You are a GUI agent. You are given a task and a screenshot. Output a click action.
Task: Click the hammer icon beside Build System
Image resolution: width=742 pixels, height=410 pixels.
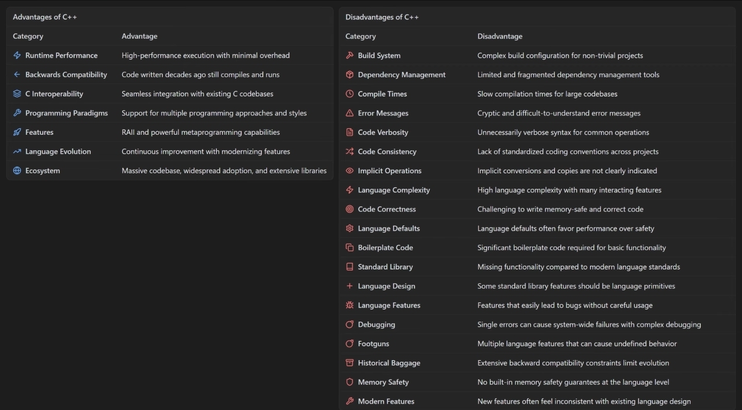(350, 56)
